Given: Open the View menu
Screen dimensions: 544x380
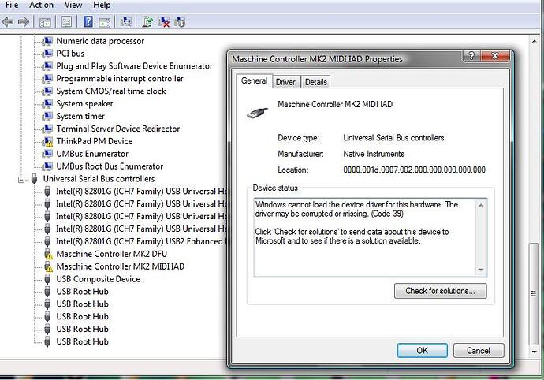Looking at the screenshot, I should click(x=73, y=5).
